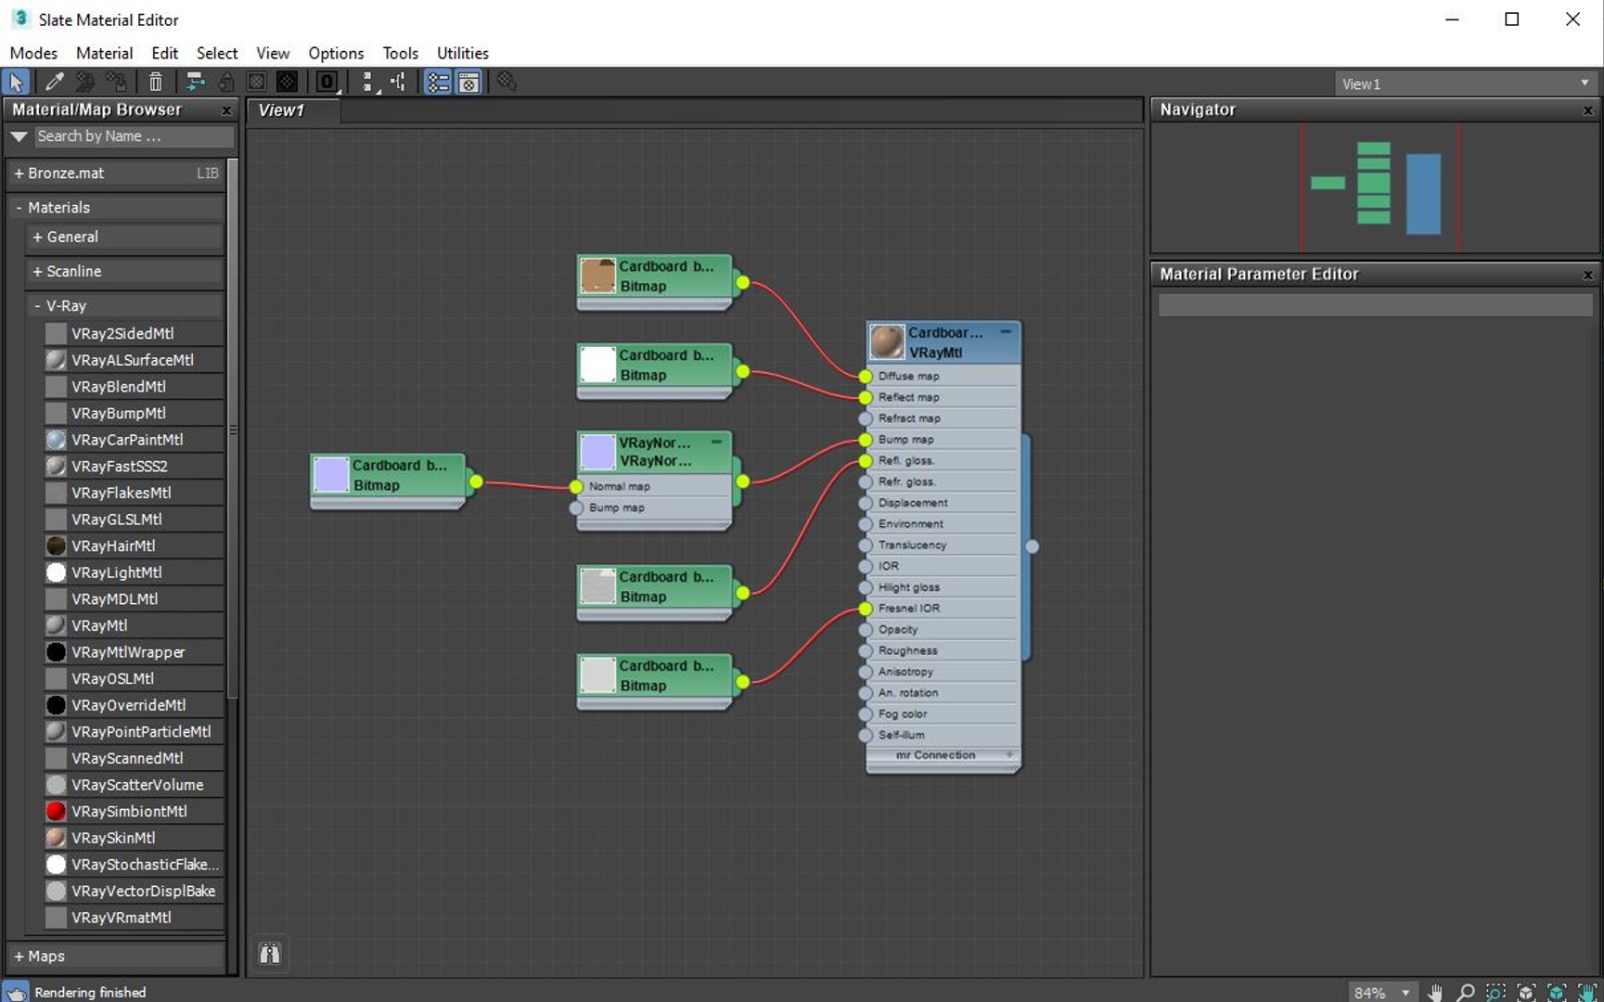Viewport: 1604px width, 1002px height.
Task: Collapse the Materials group
Action: tap(117, 208)
